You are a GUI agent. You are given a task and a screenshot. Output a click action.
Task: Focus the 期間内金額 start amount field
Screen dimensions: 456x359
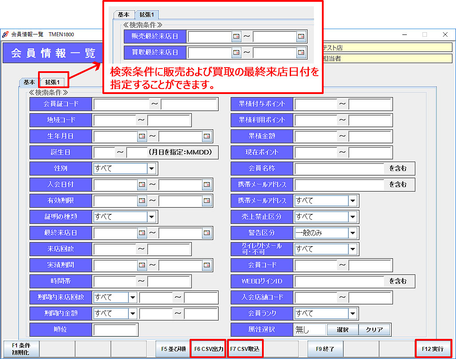[x=156, y=314]
